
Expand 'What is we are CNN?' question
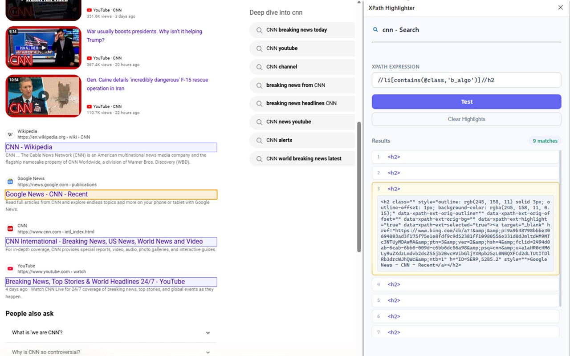point(208,332)
